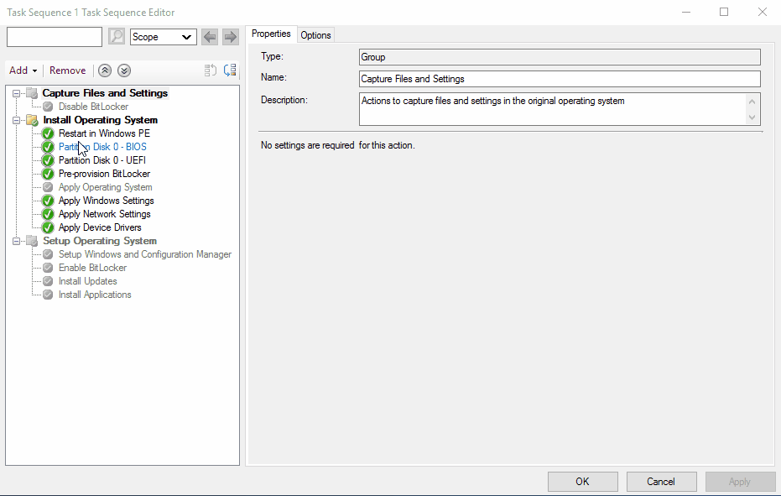Click gray status icon of Install Applications
Image resolution: width=781 pixels, height=496 pixels.
pyautogui.click(x=48, y=295)
